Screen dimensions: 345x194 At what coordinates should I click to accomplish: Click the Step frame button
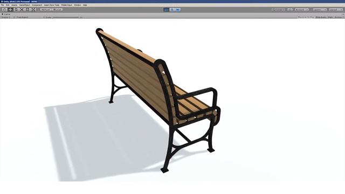pos(178,10)
